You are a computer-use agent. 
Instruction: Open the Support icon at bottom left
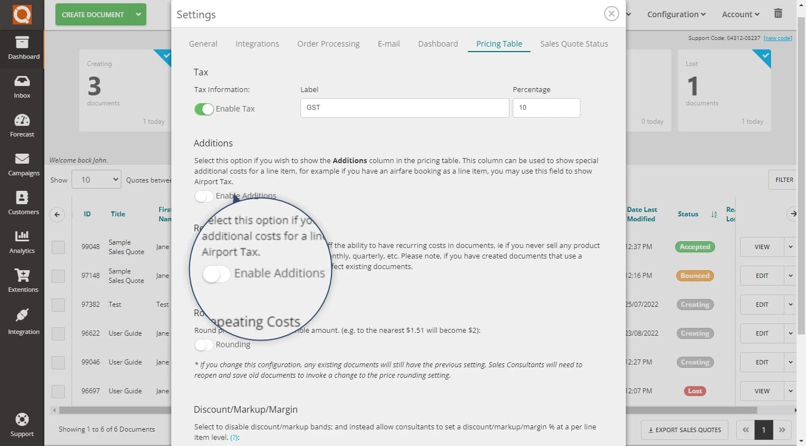point(22,424)
